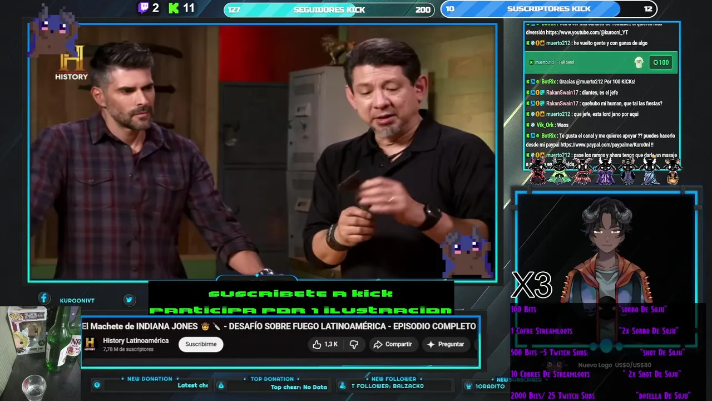Click the Seguidores Kick progress bar
This screenshot has height=401, width=712.
(x=329, y=9)
